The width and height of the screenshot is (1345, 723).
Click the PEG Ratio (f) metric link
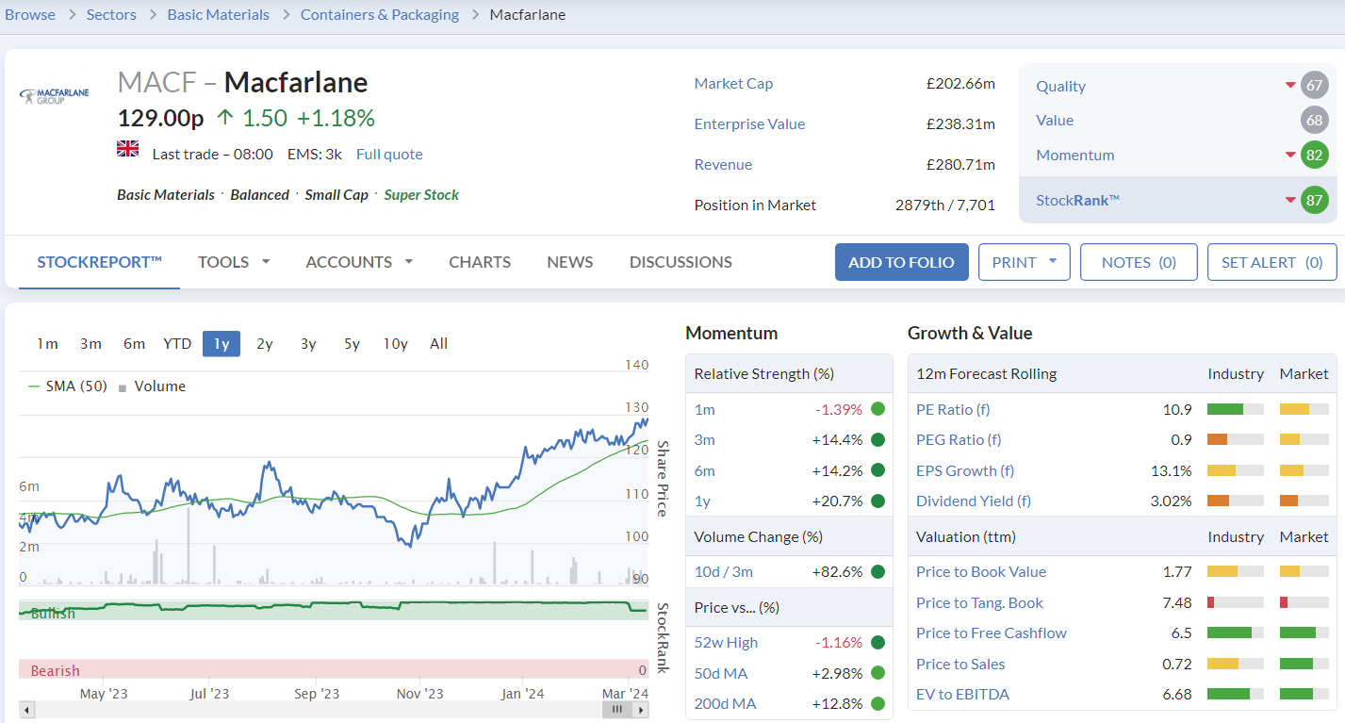pos(959,439)
